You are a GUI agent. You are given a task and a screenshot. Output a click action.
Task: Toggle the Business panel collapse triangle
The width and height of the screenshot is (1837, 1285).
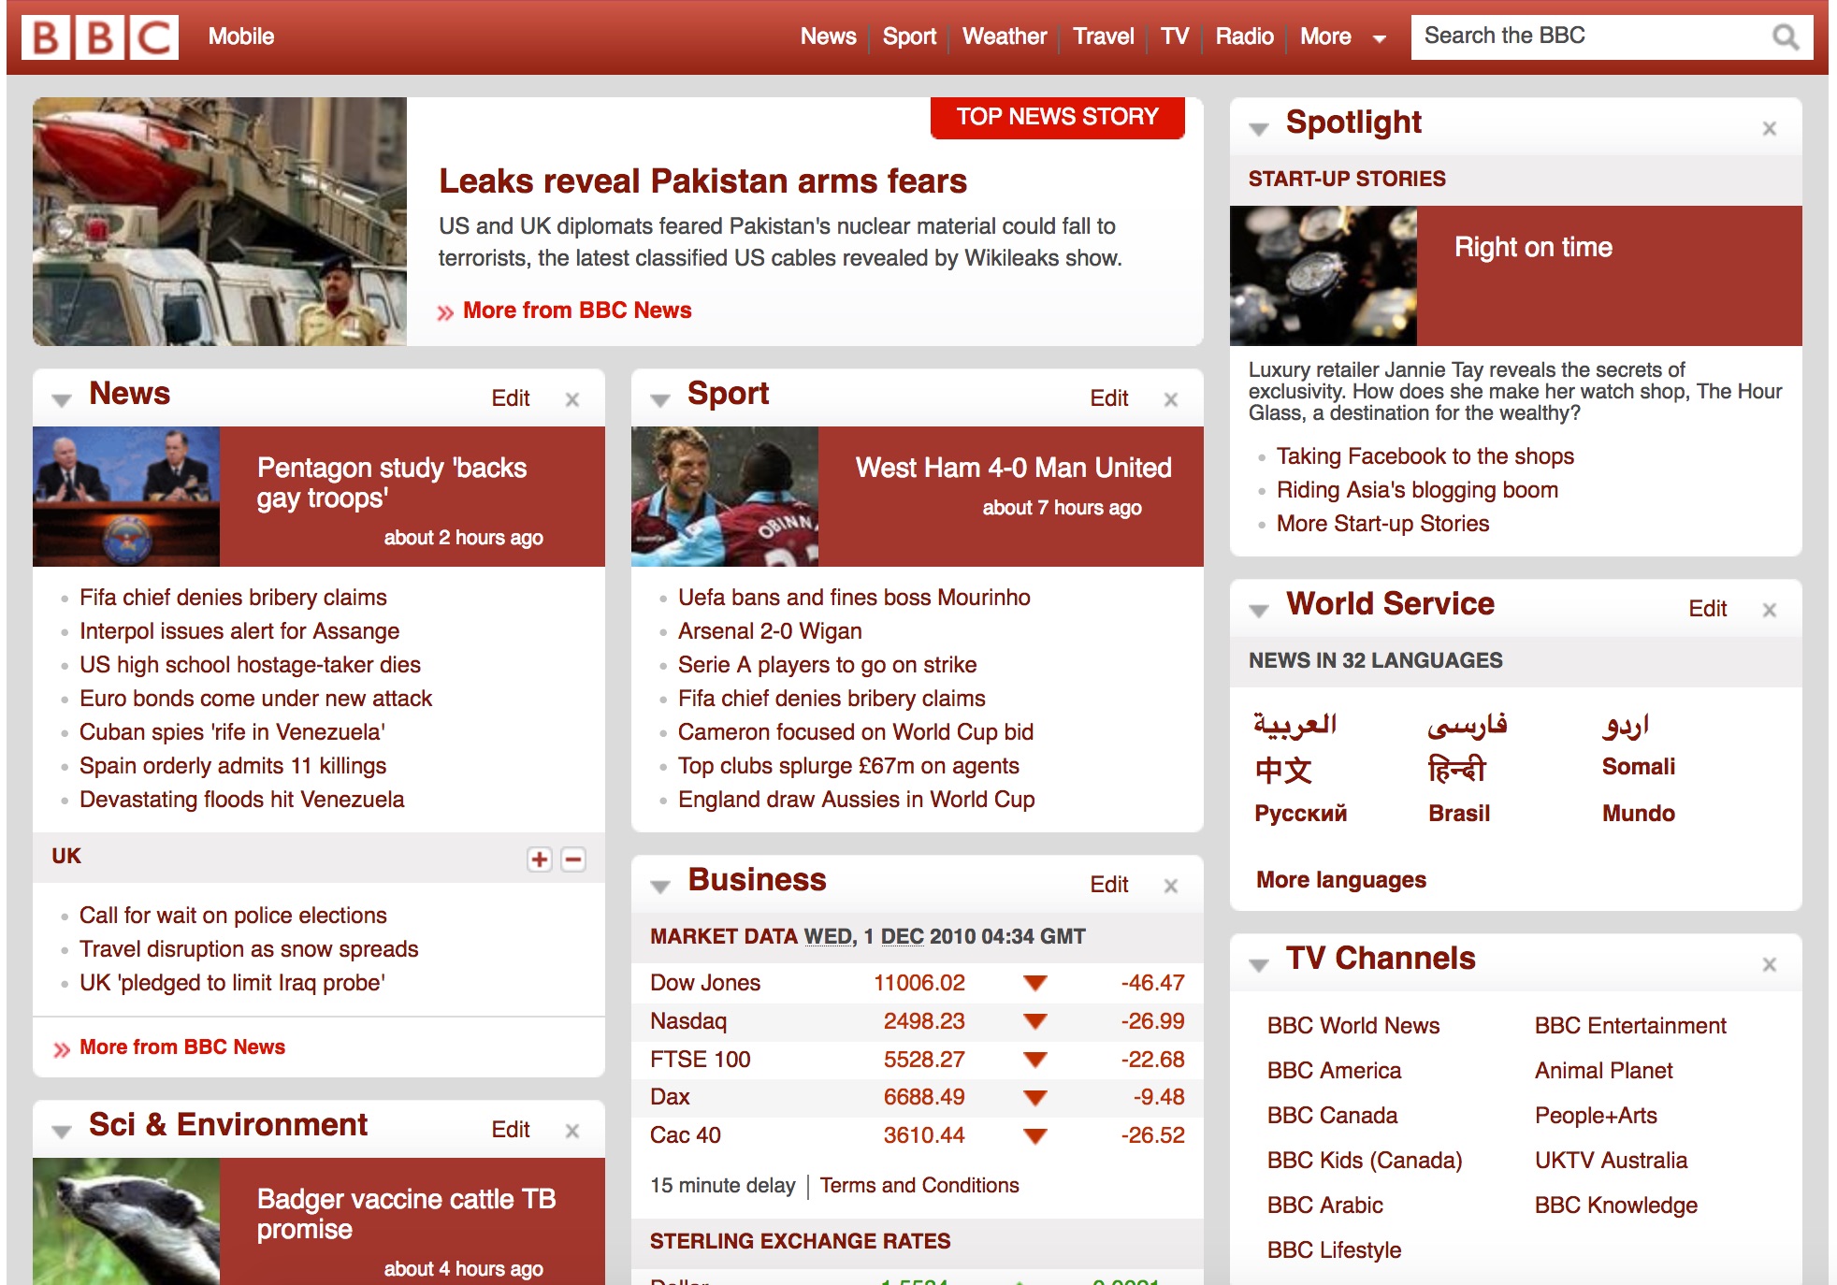pos(660,887)
